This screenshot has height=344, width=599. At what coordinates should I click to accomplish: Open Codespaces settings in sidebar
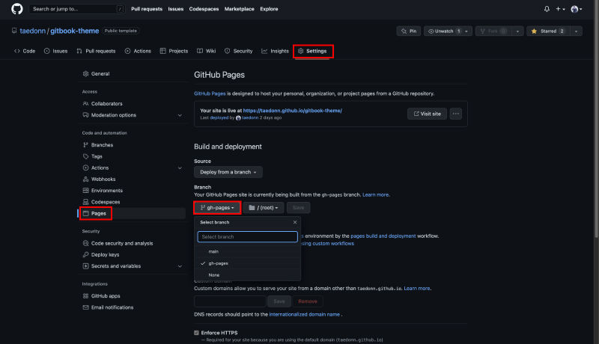coord(132,202)
